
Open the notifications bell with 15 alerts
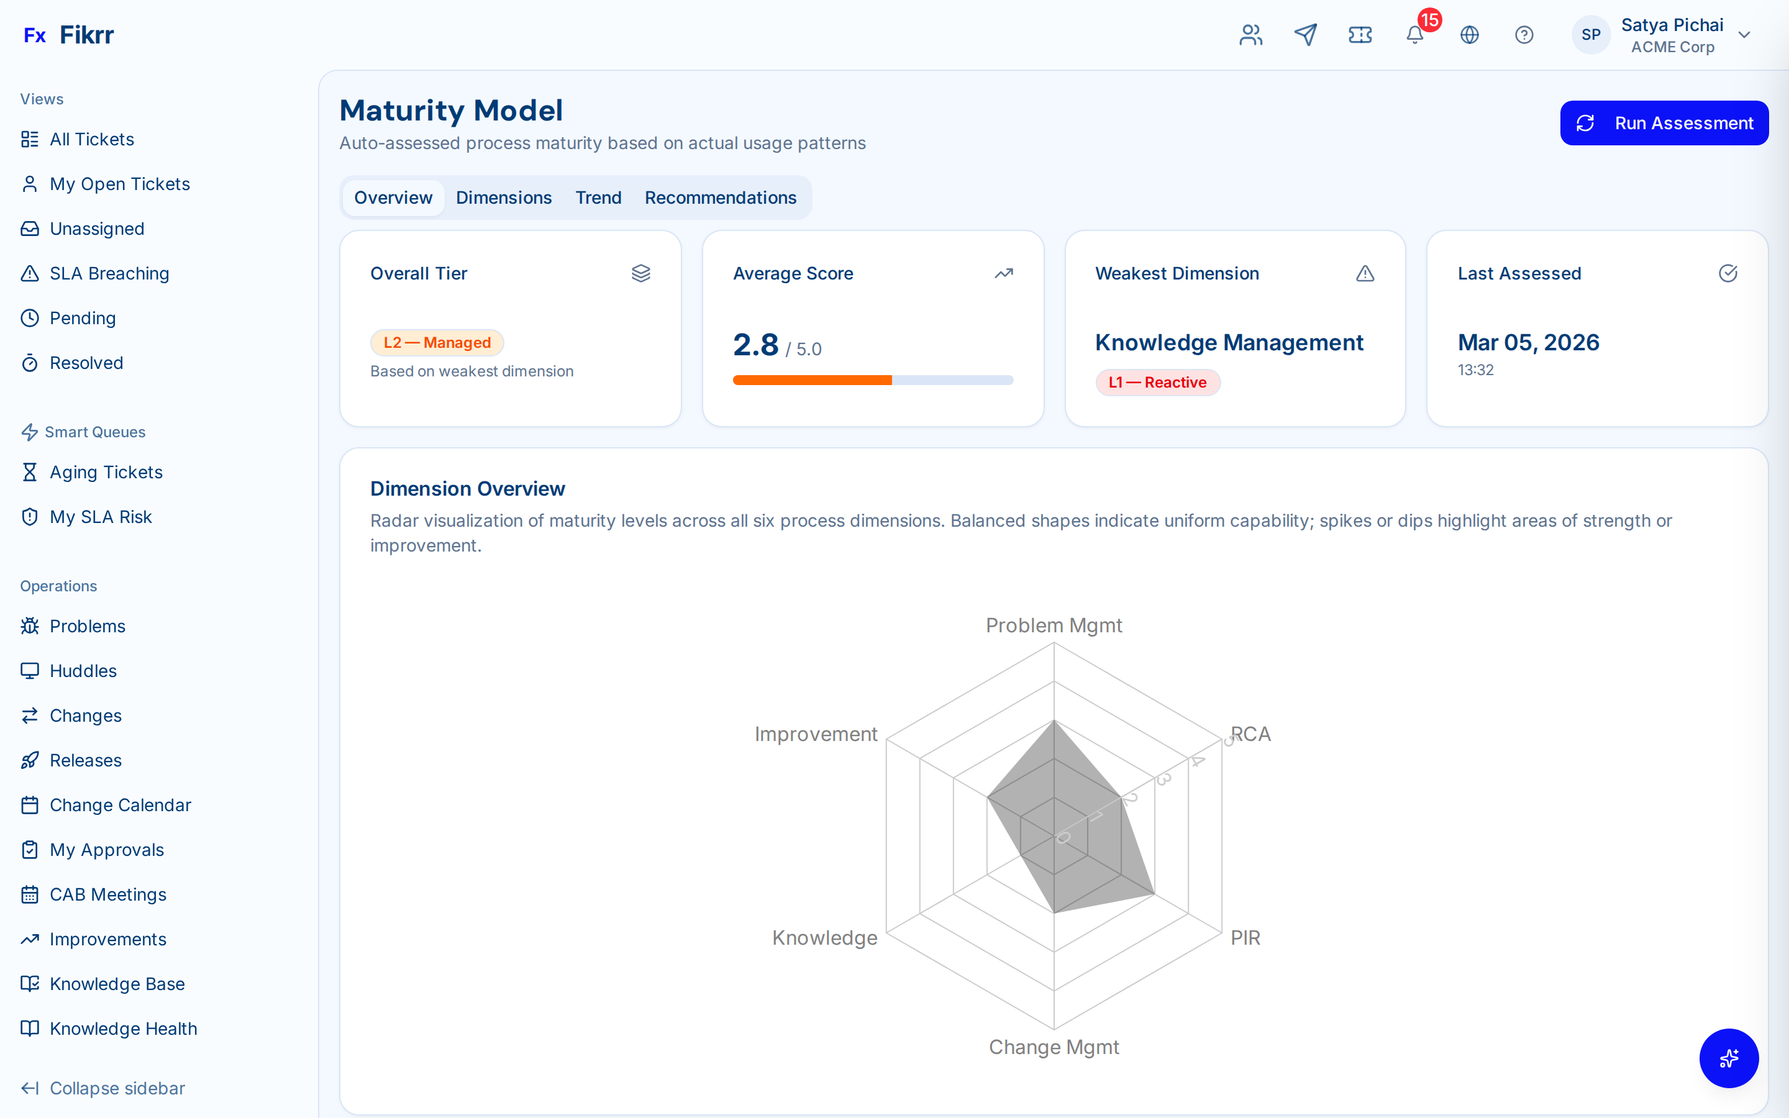[x=1414, y=35]
